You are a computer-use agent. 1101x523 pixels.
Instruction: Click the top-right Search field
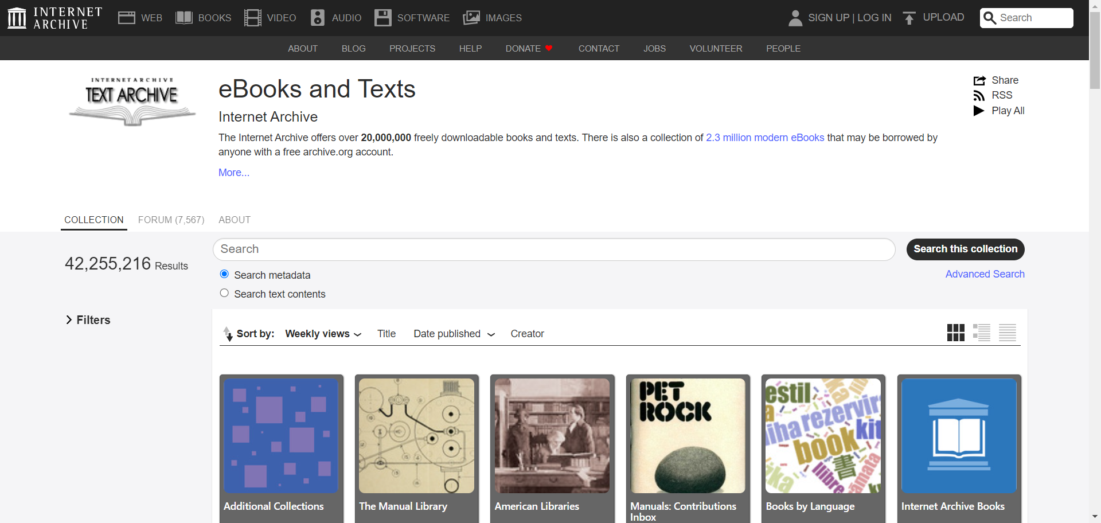1026,18
